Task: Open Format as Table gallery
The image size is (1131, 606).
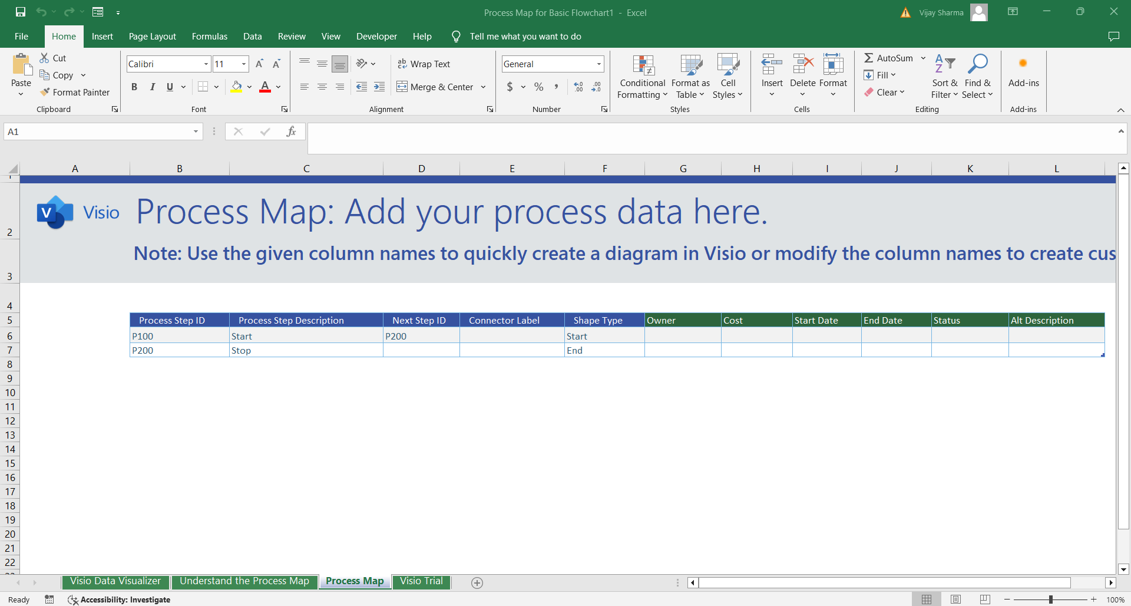Action: click(x=690, y=77)
